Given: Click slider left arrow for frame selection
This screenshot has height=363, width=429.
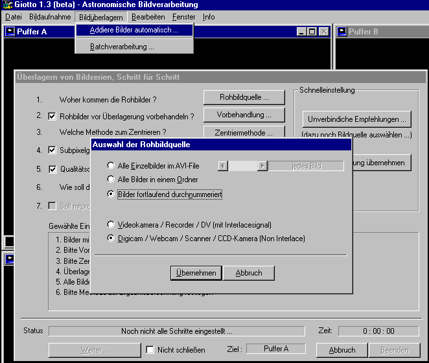Looking at the screenshot, I should click(222, 166).
